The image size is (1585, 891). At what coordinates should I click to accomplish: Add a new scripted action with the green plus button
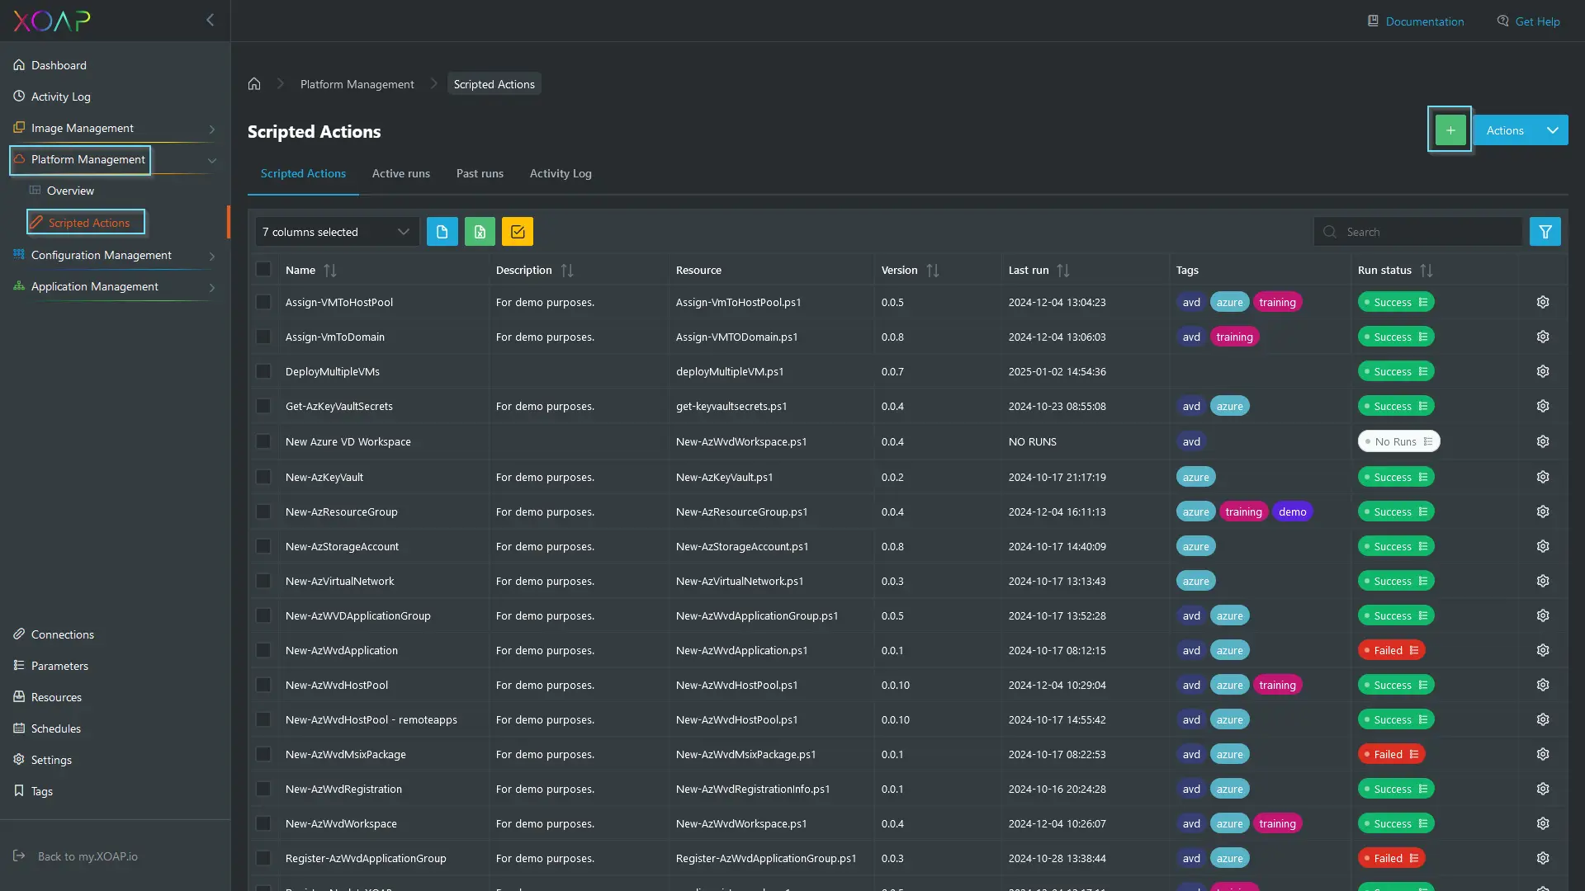(x=1450, y=130)
